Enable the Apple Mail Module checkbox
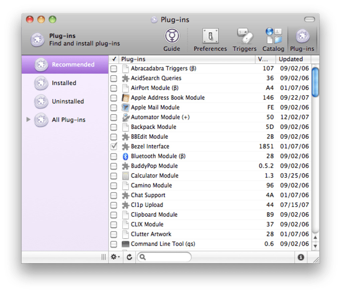Viewport: 341px width, 293px height. 114,108
